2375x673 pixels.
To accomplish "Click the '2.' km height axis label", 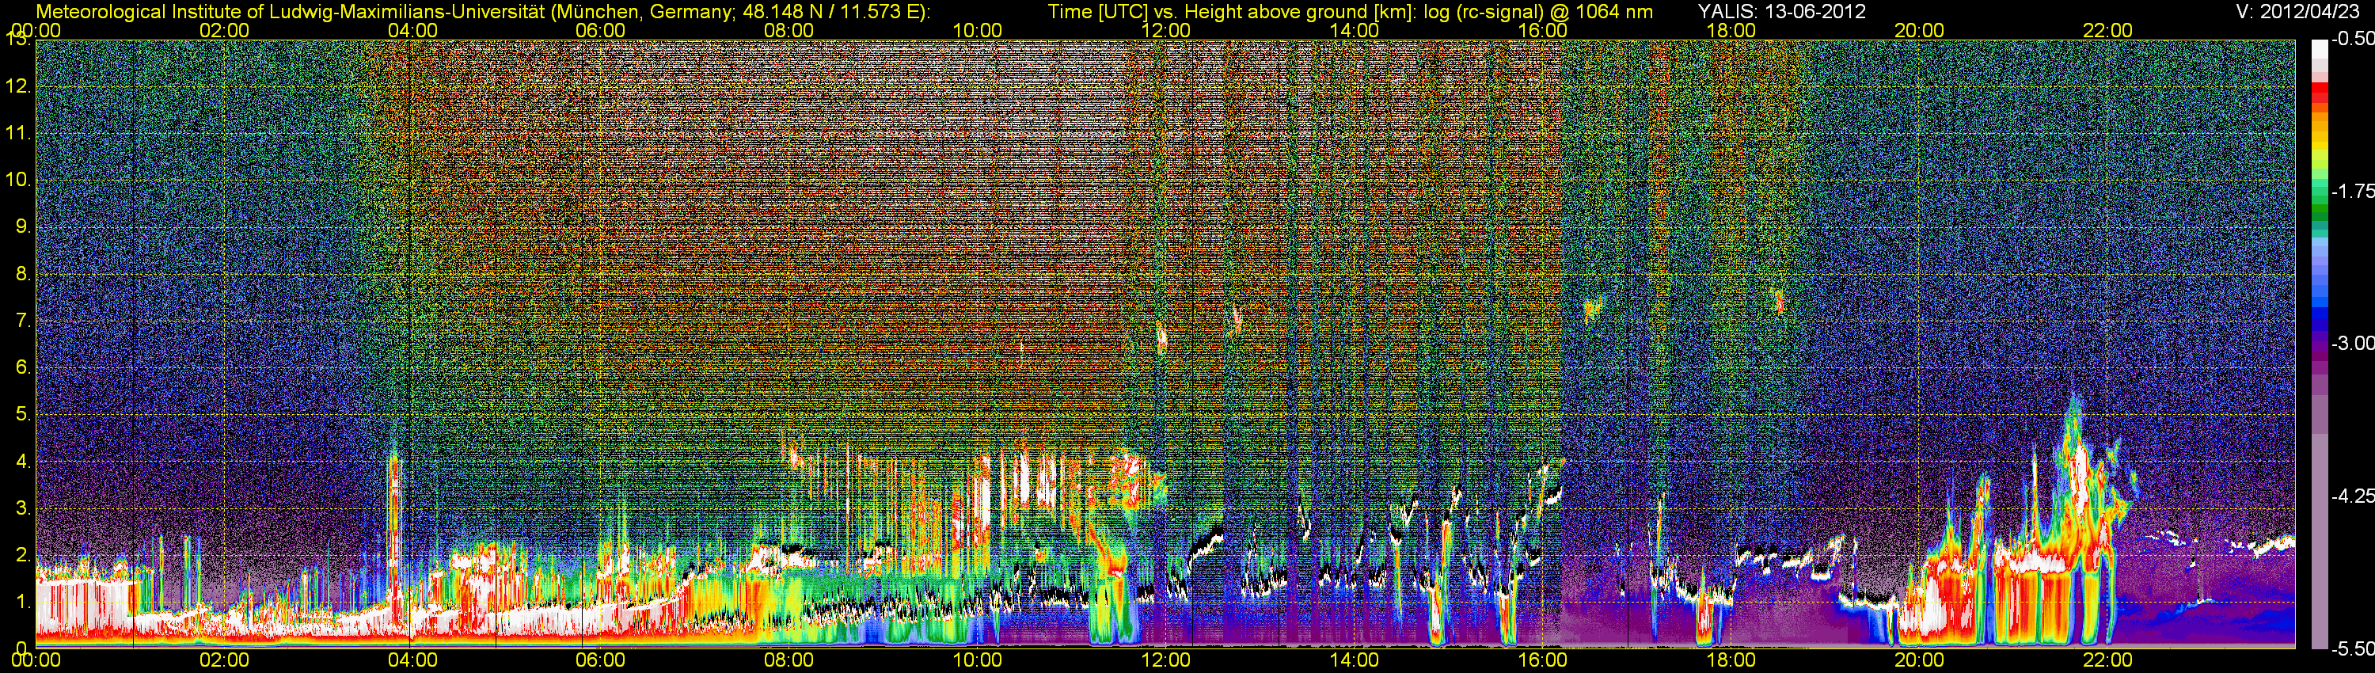I will tap(23, 555).
